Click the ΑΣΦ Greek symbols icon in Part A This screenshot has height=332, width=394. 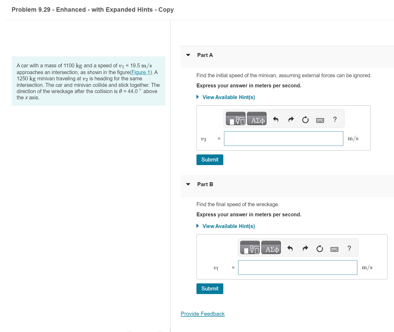[x=256, y=119]
